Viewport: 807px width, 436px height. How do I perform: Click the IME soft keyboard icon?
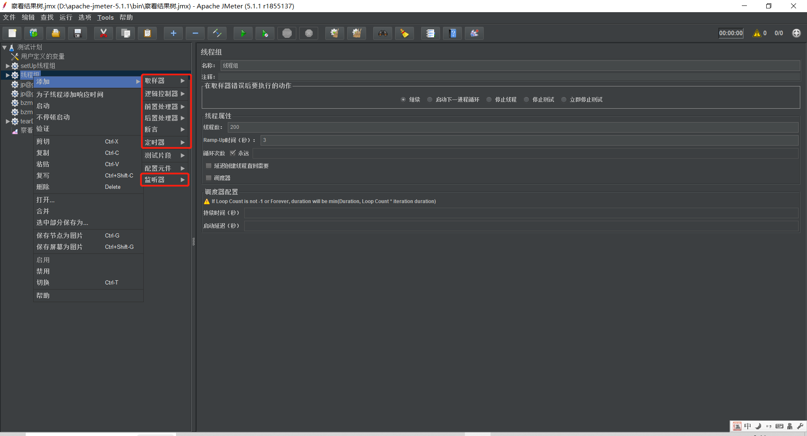click(x=779, y=426)
